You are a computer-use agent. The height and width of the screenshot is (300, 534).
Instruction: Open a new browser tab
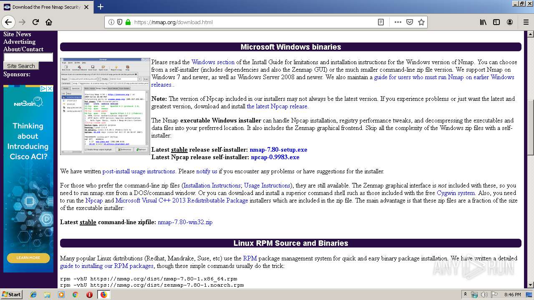pos(101,7)
